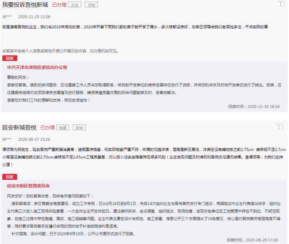
Task: Click the 已办理 status on the first post
Action: click(59, 5)
